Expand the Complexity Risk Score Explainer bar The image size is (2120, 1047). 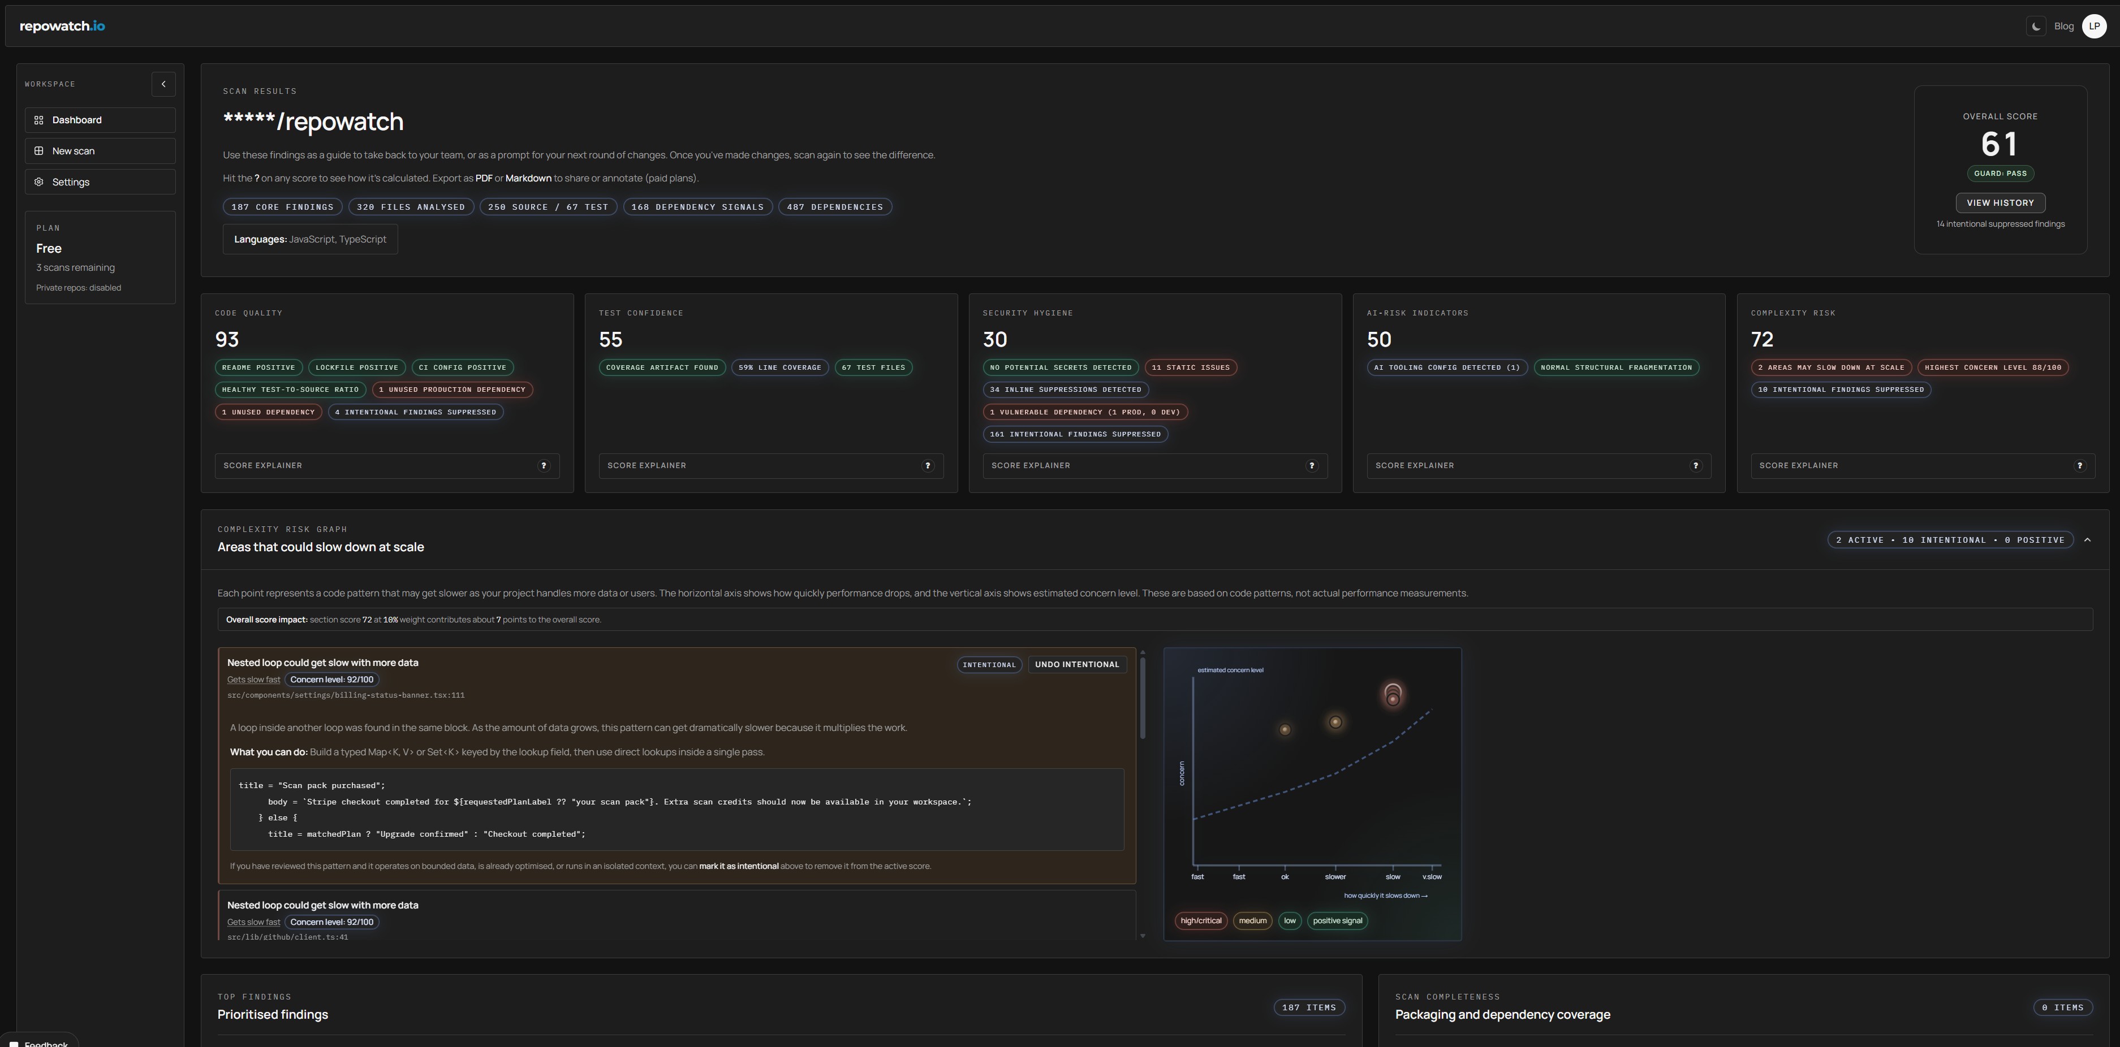coord(1923,465)
